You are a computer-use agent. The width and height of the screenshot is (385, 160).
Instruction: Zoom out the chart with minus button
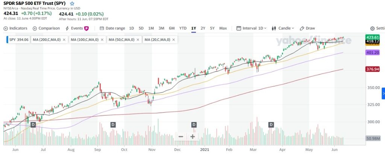click(181, 136)
